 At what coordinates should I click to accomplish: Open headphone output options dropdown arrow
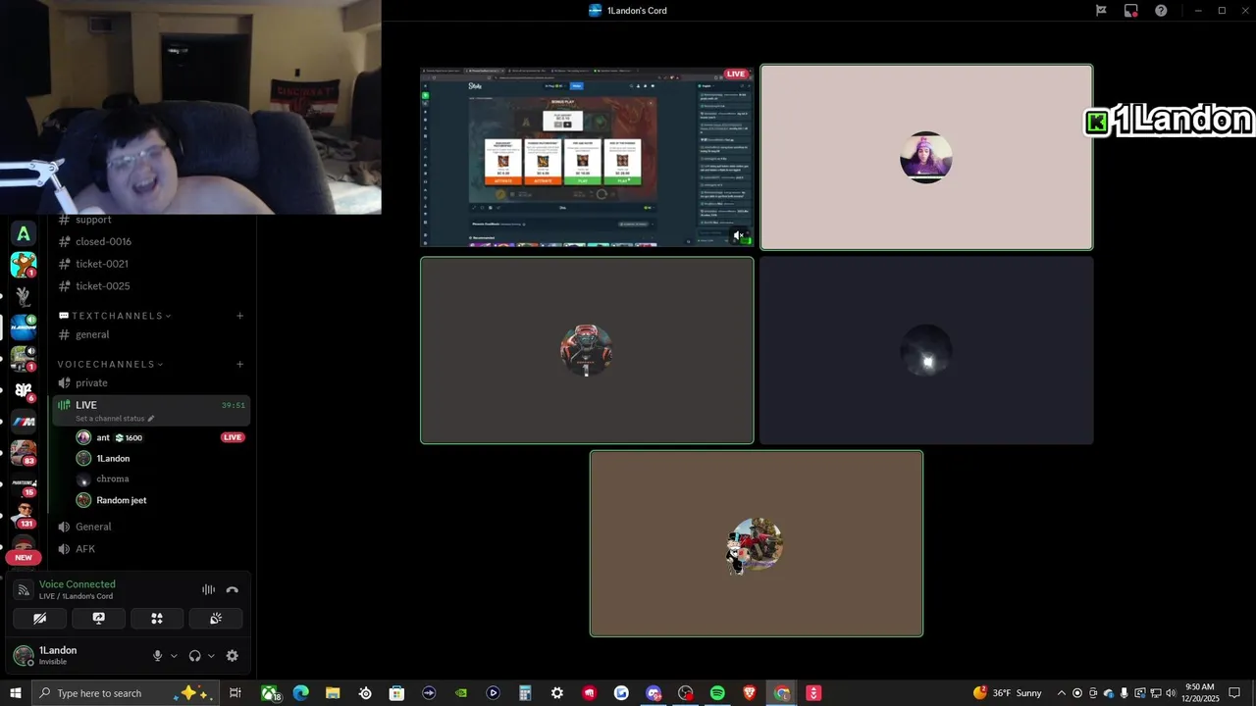(211, 656)
